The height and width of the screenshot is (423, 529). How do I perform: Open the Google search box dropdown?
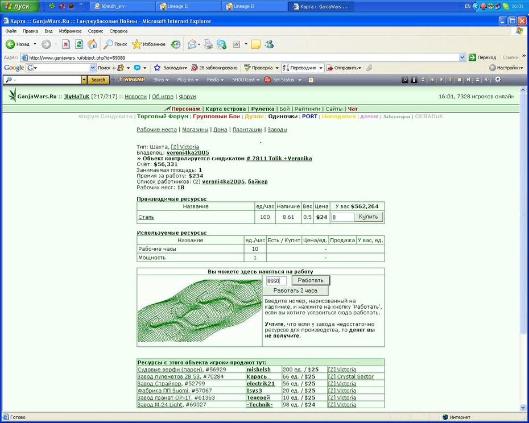pos(93,68)
